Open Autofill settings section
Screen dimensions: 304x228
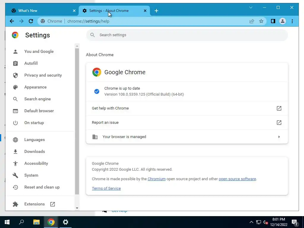pos(31,63)
